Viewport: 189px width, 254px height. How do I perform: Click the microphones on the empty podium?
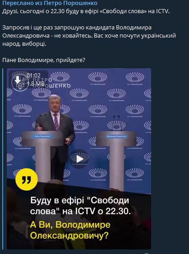tap(116, 123)
